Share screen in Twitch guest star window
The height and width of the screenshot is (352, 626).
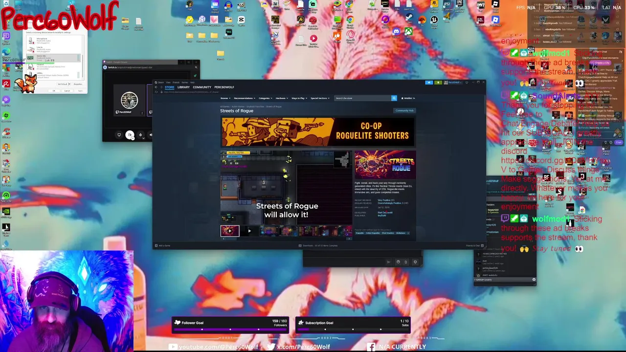click(119, 135)
